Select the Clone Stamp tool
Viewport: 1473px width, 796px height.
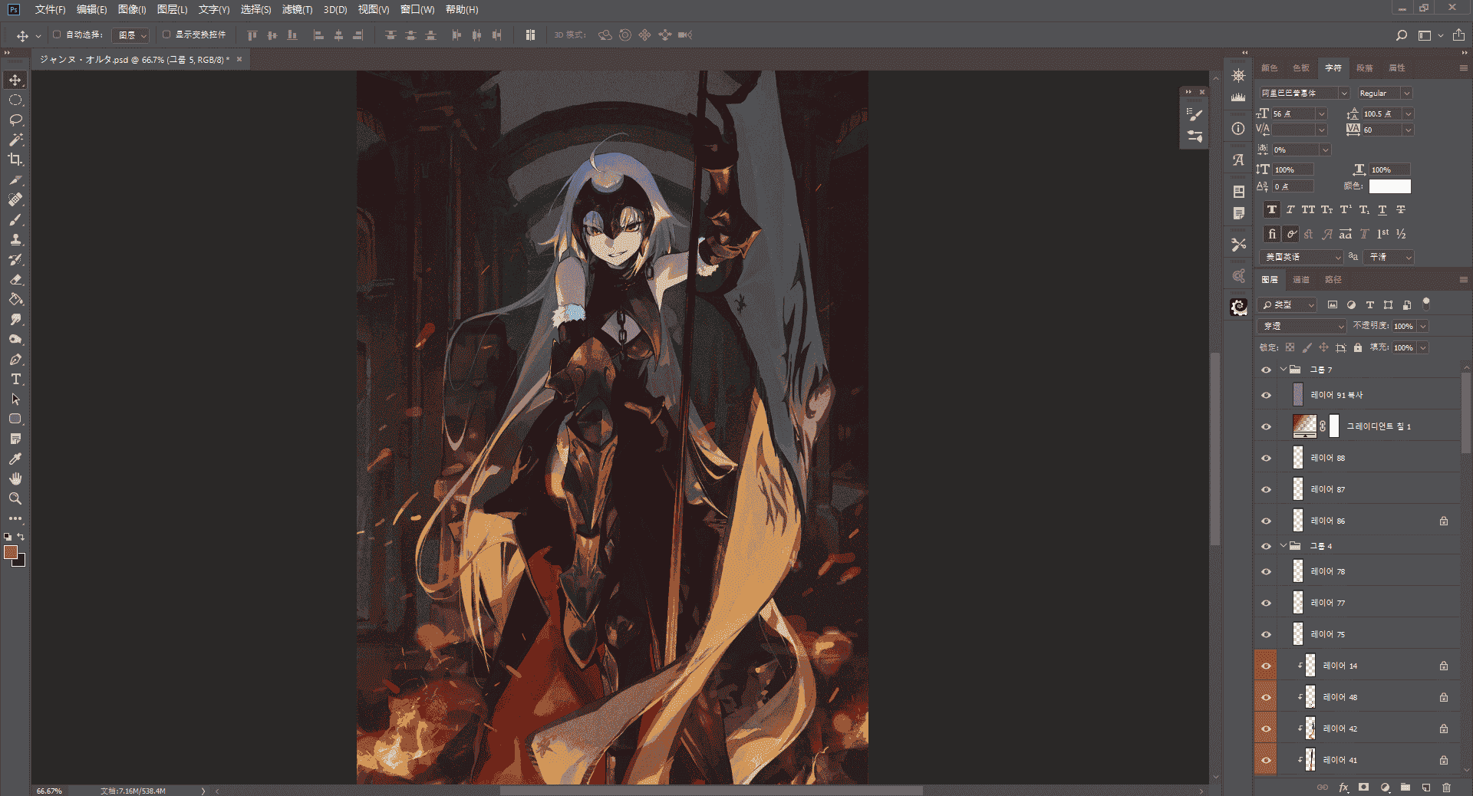pyautogui.click(x=15, y=239)
